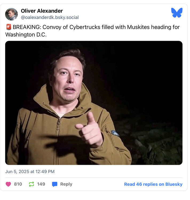This screenshot has height=200, width=190.
Task: Click the green repost arrows icon
Action: 31,184
